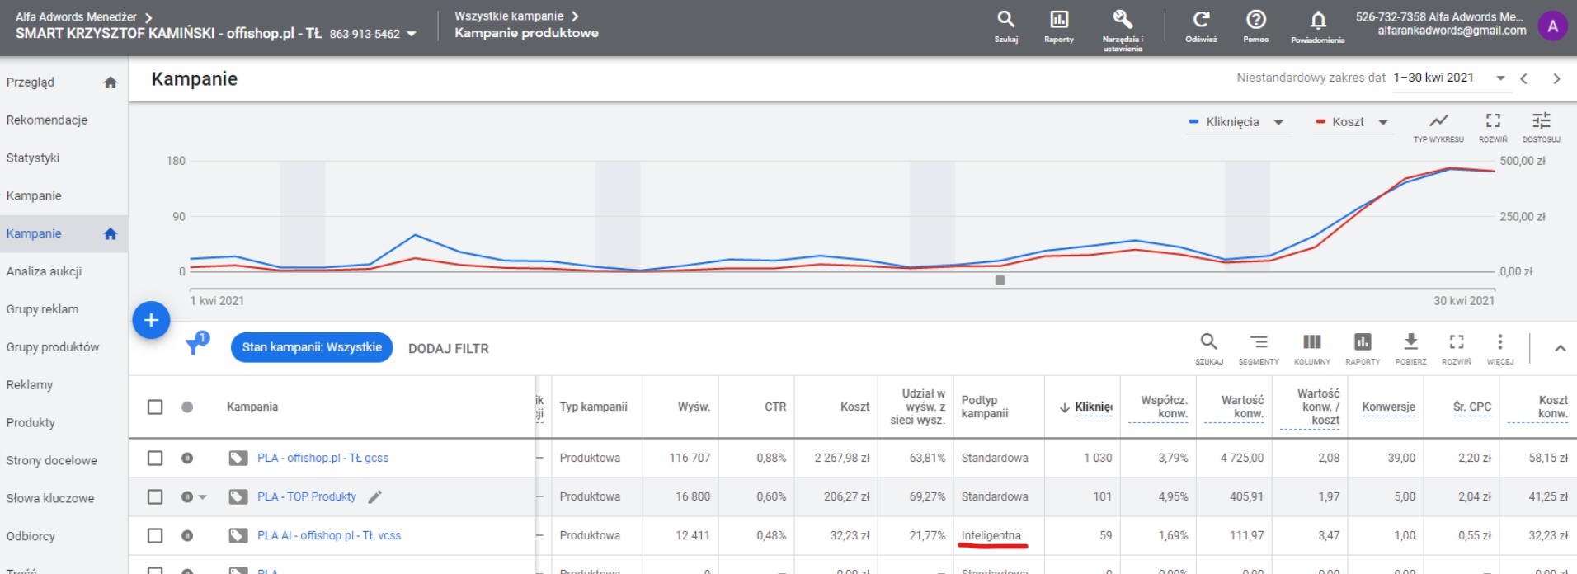Click the chart timeline scroll handle

tap(1000, 280)
